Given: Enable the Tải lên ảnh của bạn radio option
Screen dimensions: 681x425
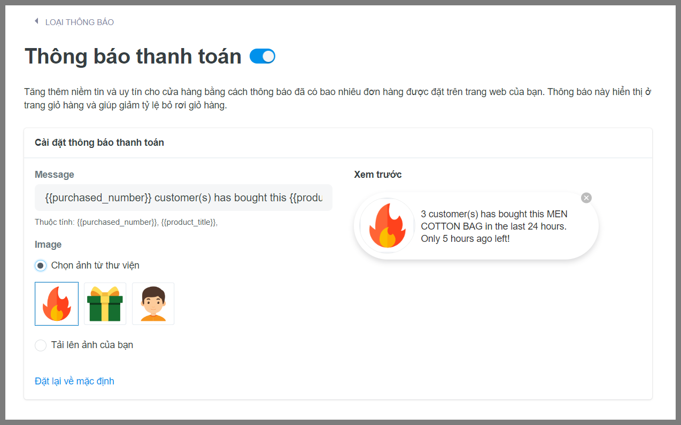Looking at the screenshot, I should pyautogui.click(x=41, y=345).
